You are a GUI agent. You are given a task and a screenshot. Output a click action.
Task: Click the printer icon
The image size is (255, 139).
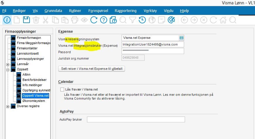pyautogui.click(x=75, y=20)
